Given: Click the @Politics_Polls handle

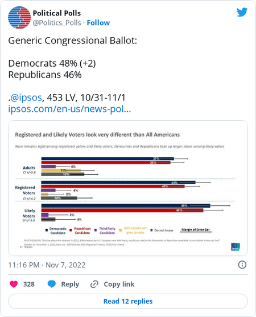Looking at the screenshot, I should (57, 23).
